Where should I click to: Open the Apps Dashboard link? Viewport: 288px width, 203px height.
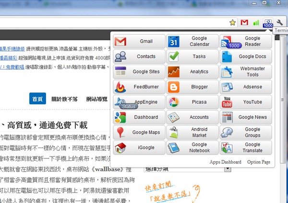226,162
